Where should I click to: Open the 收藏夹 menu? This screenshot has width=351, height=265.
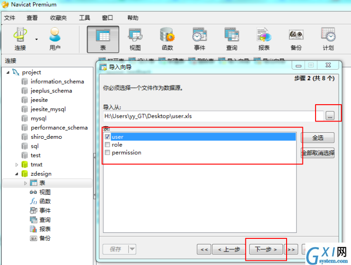point(58,18)
